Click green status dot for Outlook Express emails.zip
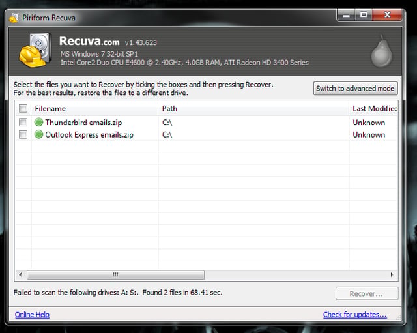Screen dimensions: 417x333 click(x=38, y=134)
